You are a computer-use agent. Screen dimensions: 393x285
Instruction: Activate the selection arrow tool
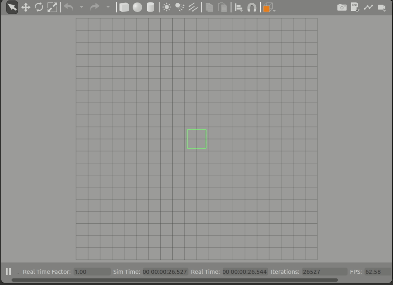tap(12, 7)
